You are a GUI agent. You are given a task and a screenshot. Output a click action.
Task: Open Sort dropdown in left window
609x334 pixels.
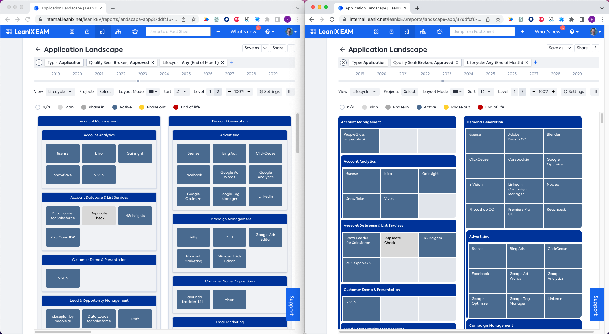[x=181, y=92]
